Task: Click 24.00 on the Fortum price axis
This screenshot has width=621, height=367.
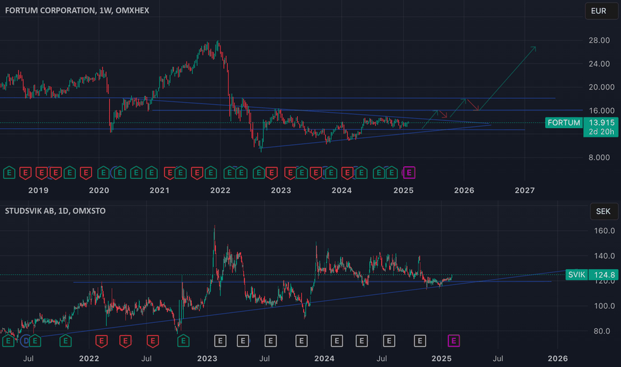Action: [599, 63]
